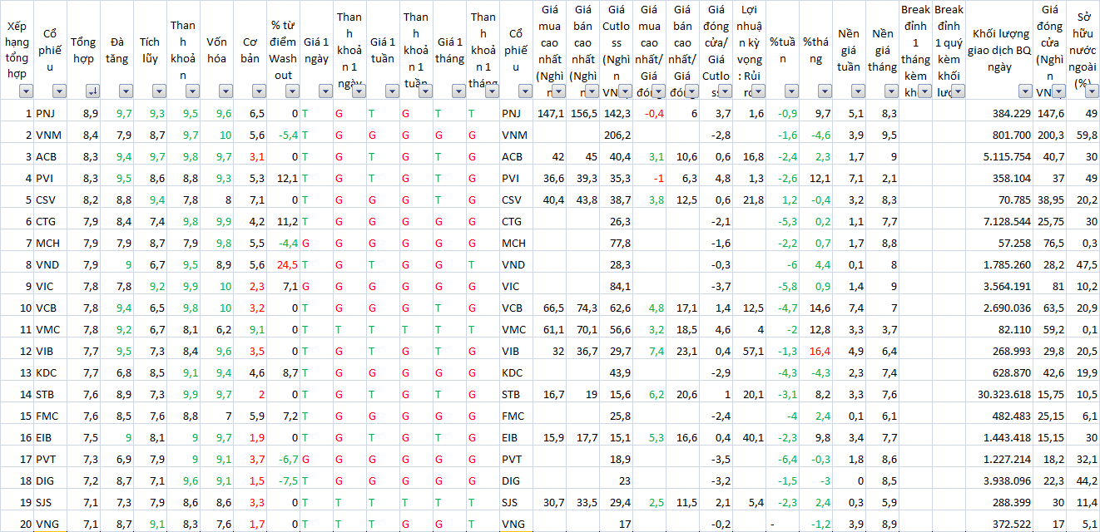Open the Giá 1 ngày filter arrow
1100x532 pixels.
click(325, 91)
